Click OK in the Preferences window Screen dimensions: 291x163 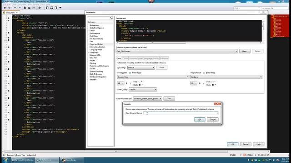coord(232,144)
